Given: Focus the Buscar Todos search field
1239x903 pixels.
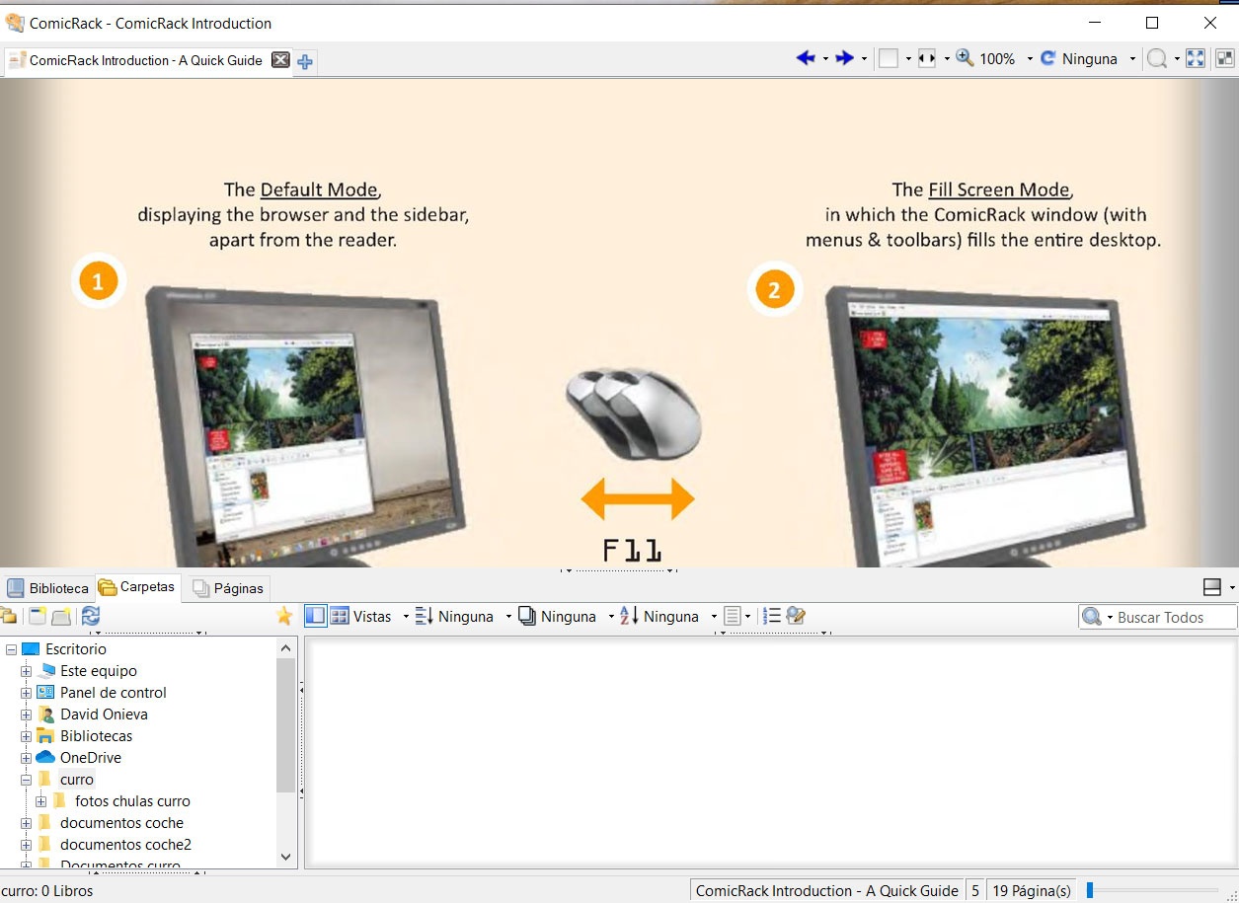Looking at the screenshot, I should [1173, 617].
